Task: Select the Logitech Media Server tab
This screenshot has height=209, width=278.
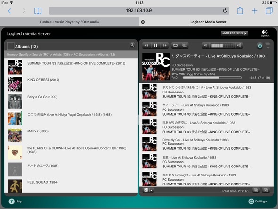Action: (208, 22)
